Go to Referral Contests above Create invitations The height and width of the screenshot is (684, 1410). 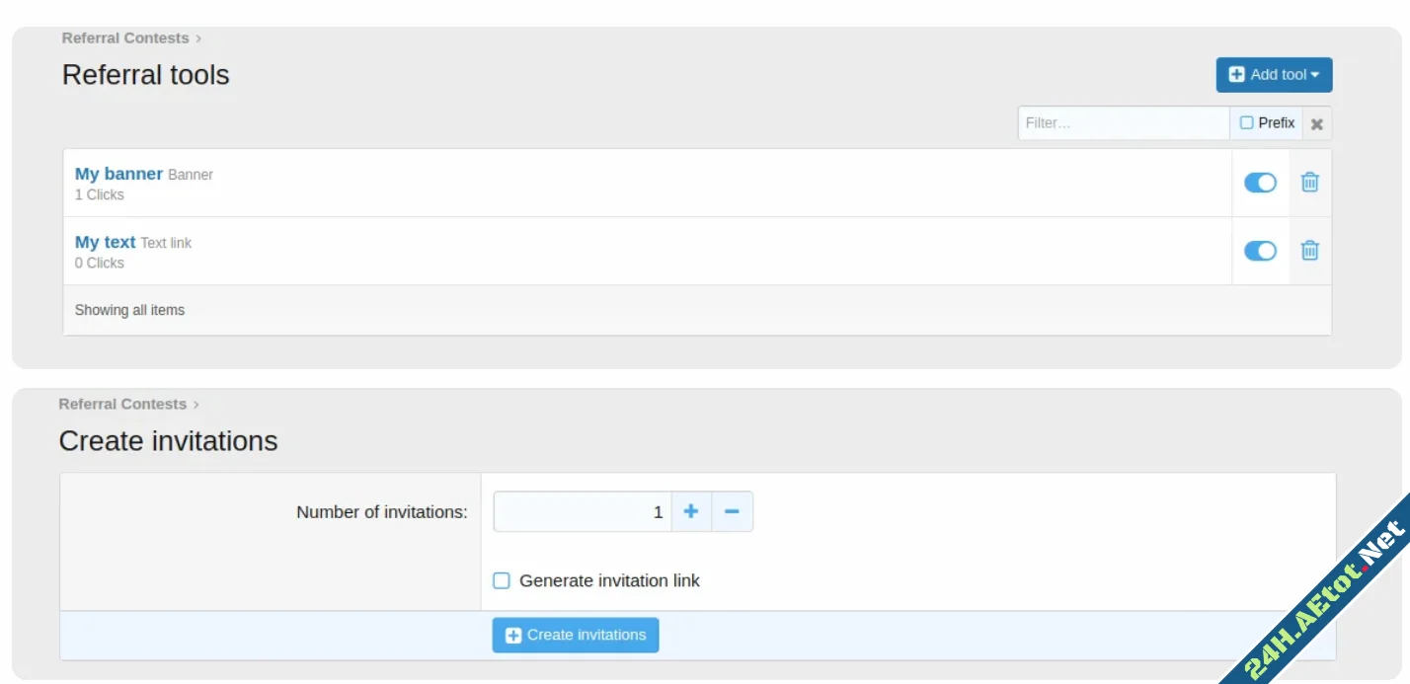[x=122, y=404]
